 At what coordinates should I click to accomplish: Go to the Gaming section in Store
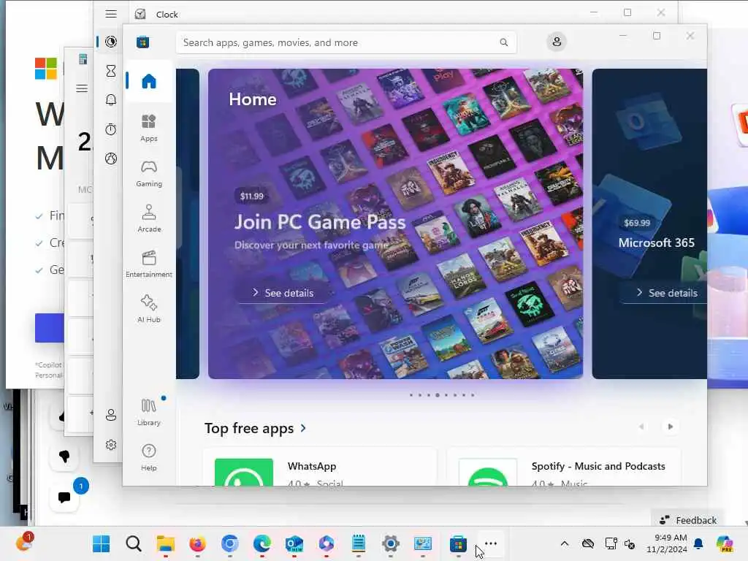[149, 173]
